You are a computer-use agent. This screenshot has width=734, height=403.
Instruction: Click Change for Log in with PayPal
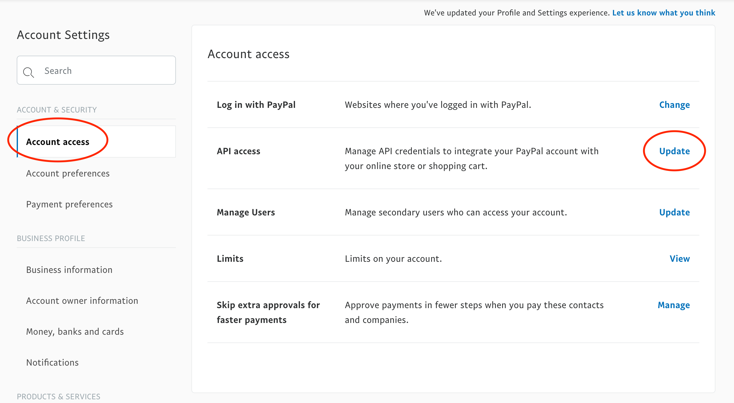point(674,105)
